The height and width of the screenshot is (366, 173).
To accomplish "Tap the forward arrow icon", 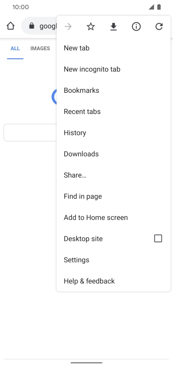I will coord(68,27).
